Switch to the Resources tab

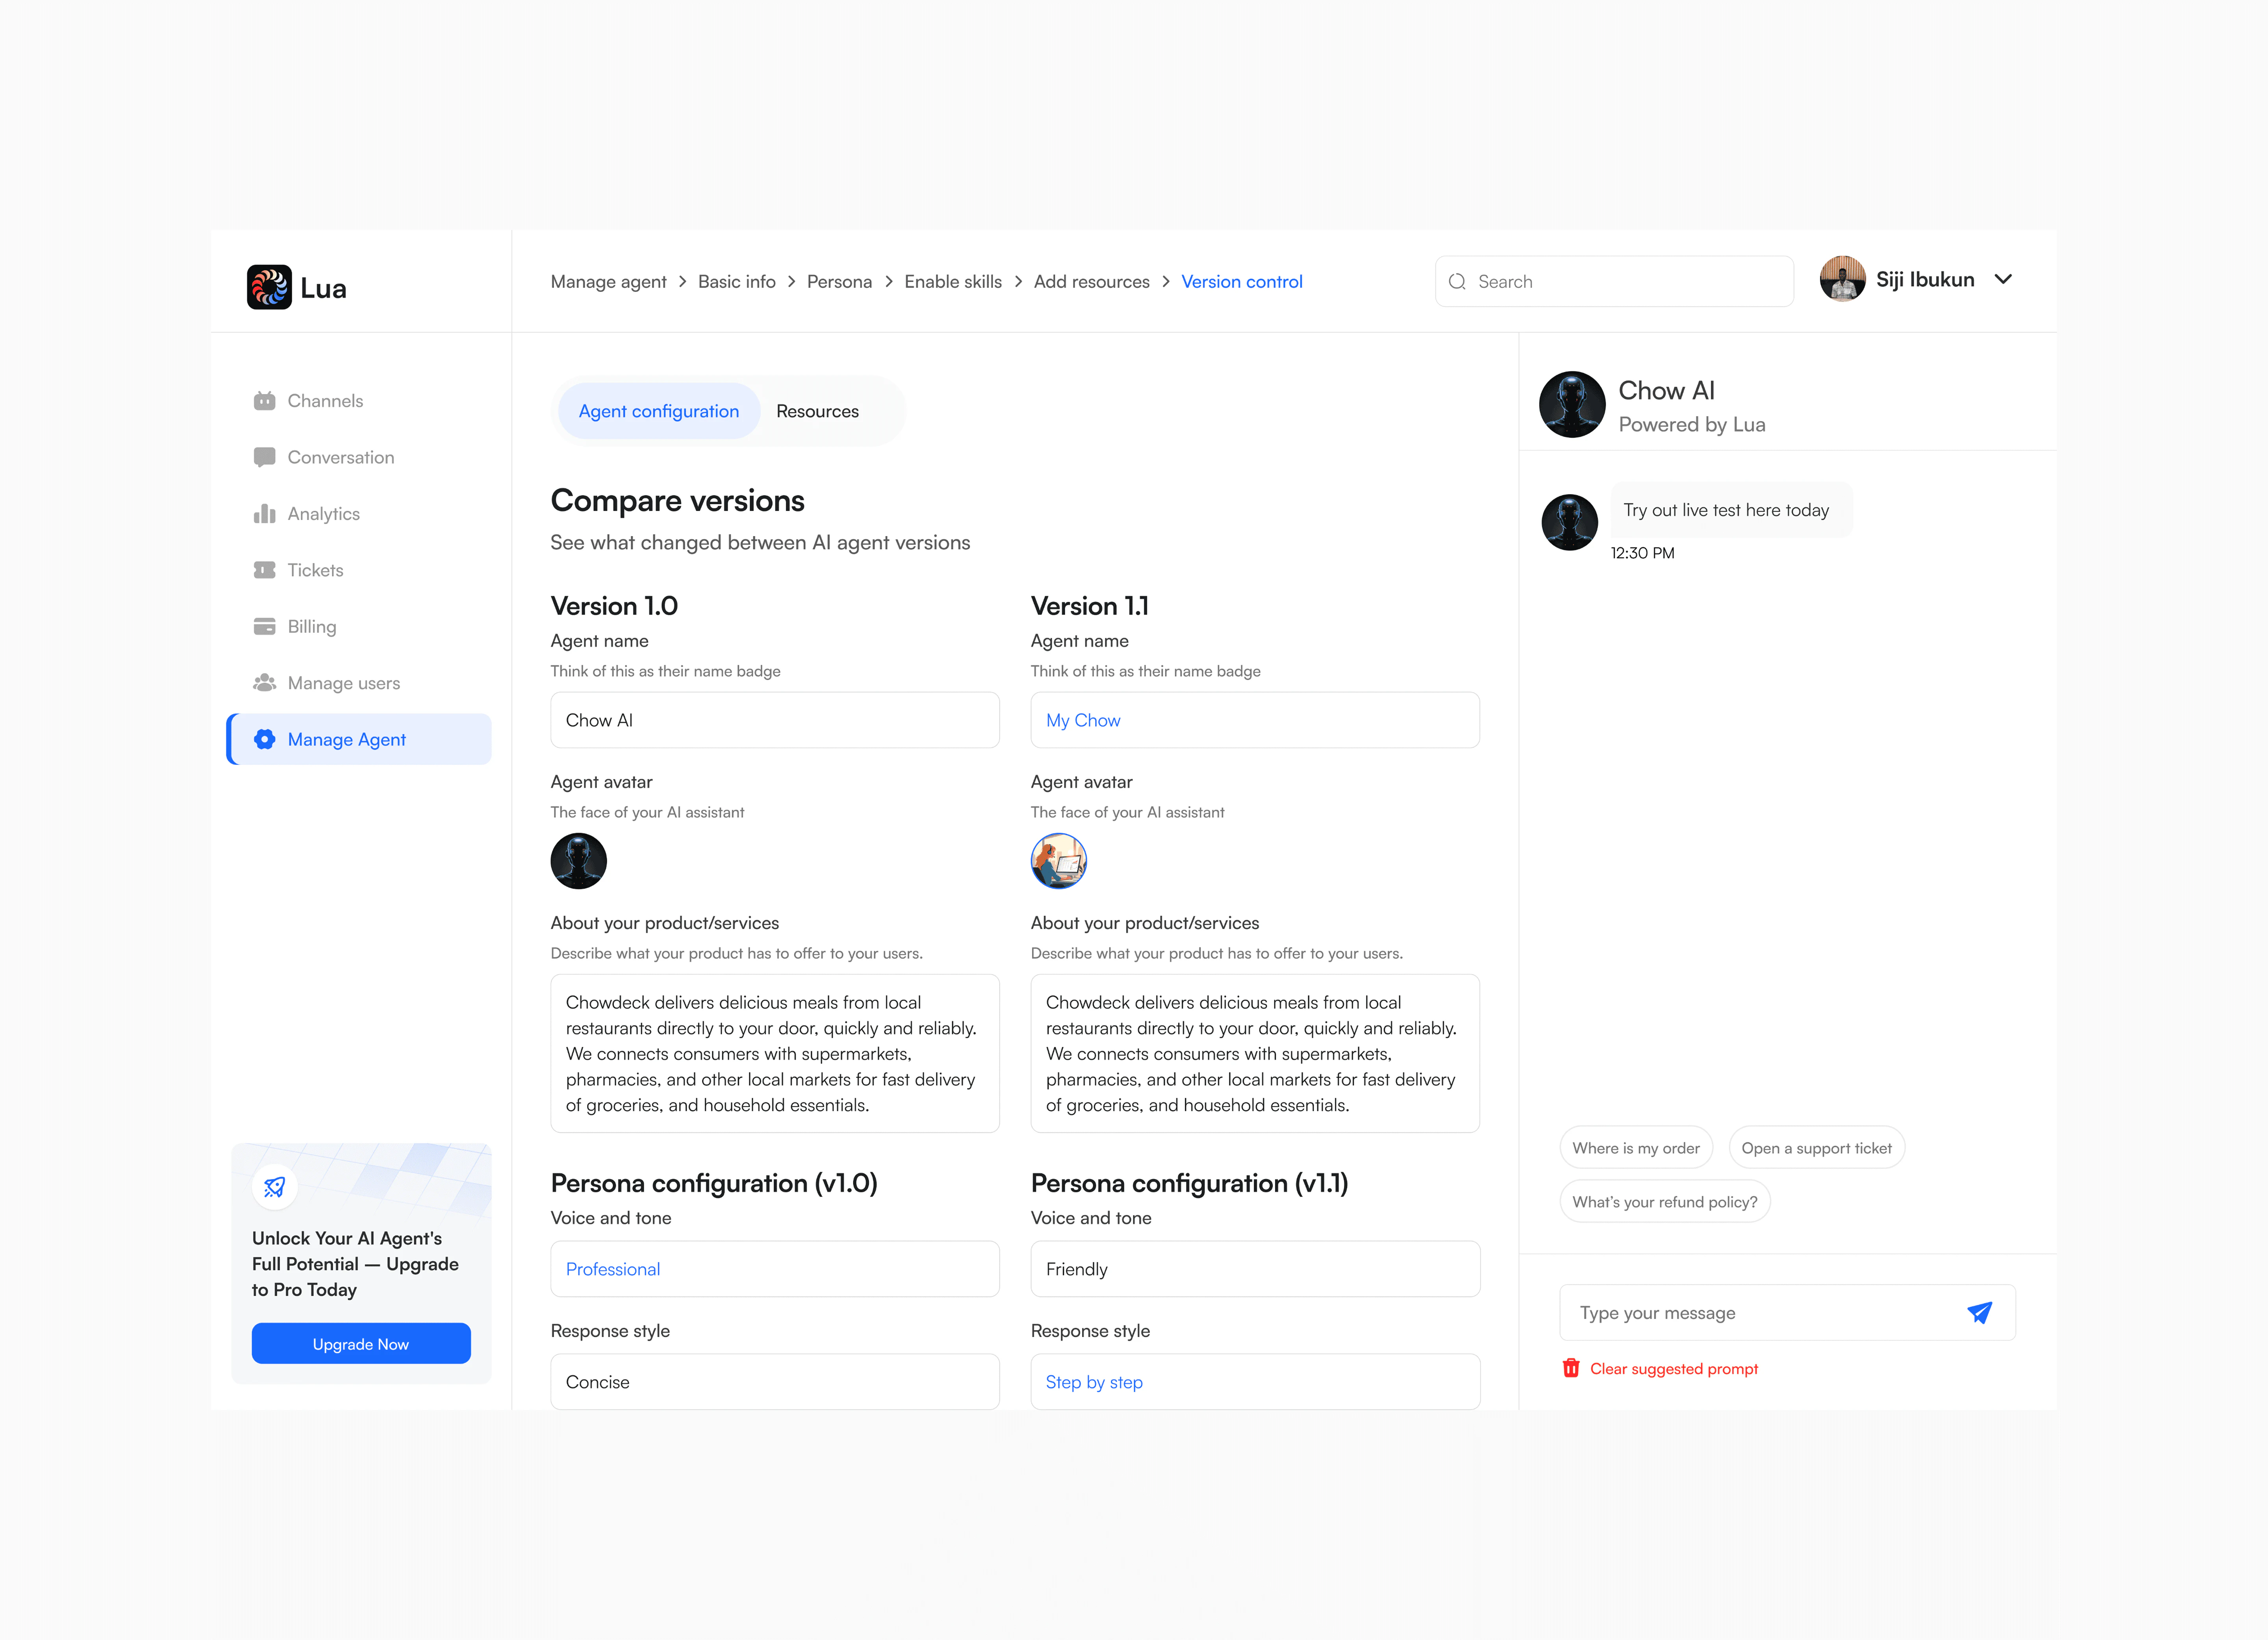817,411
